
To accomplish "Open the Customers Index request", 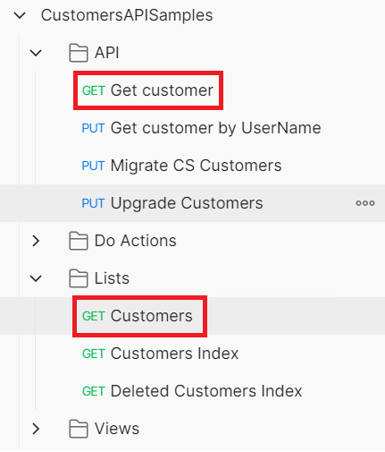I will point(160,354).
